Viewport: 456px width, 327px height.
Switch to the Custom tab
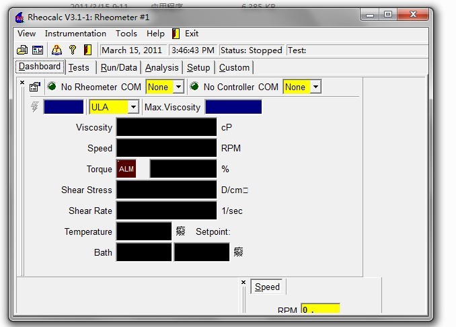pyautogui.click(x=234, y=67)
